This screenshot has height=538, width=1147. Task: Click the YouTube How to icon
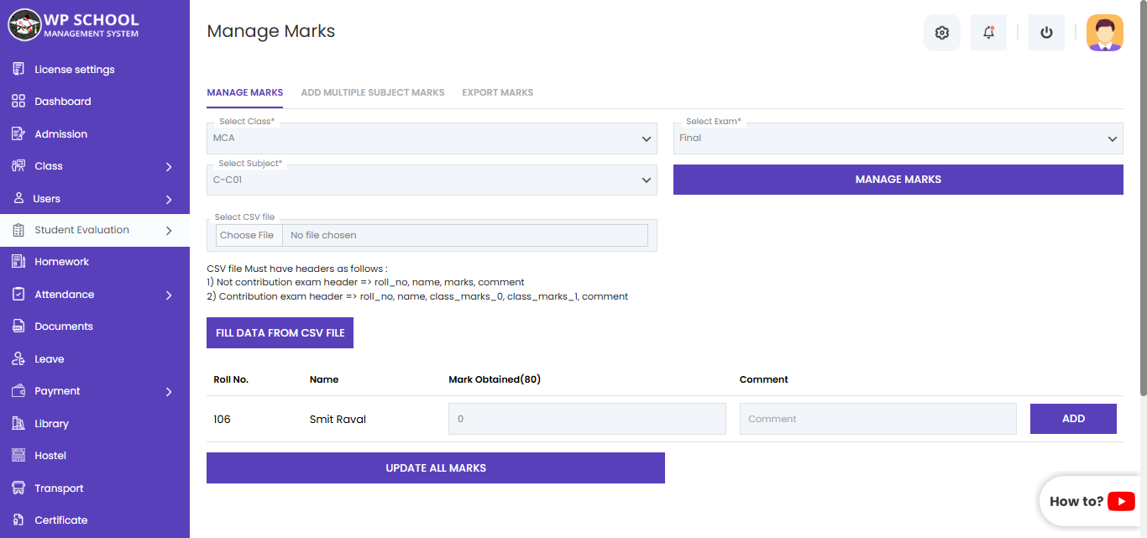[x=1121, y=502]
